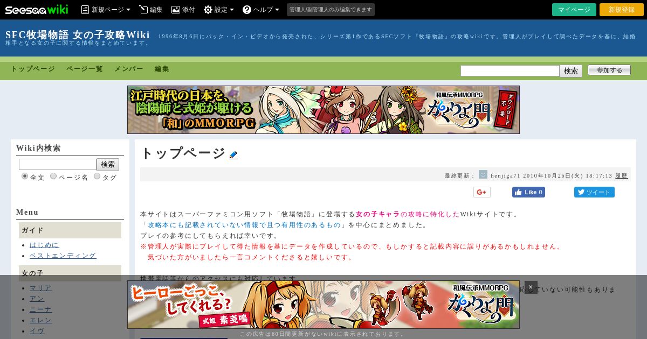647x339 pixels.
Task: Select the 全文 radio button
Action: pos(25,176)
